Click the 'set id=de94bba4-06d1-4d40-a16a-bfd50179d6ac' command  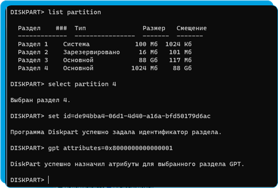(x=129, y=116)
